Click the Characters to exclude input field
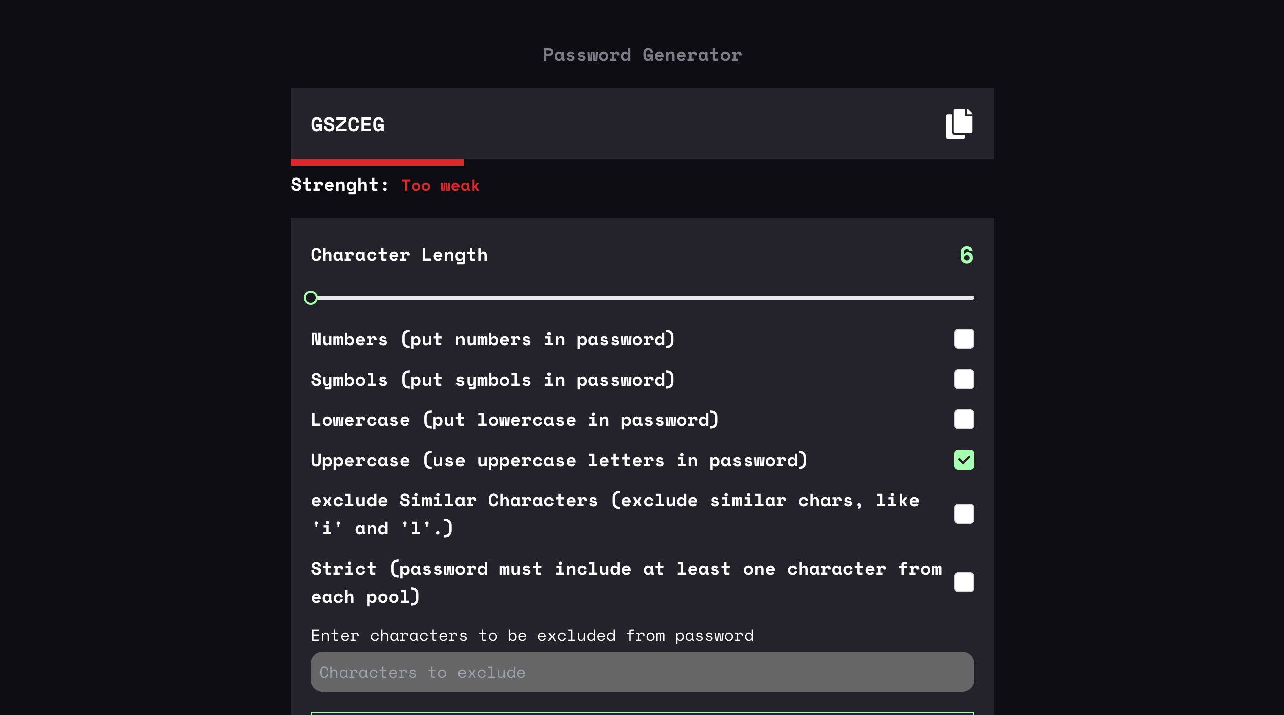1284x715 pixels. tap(641, 672)
